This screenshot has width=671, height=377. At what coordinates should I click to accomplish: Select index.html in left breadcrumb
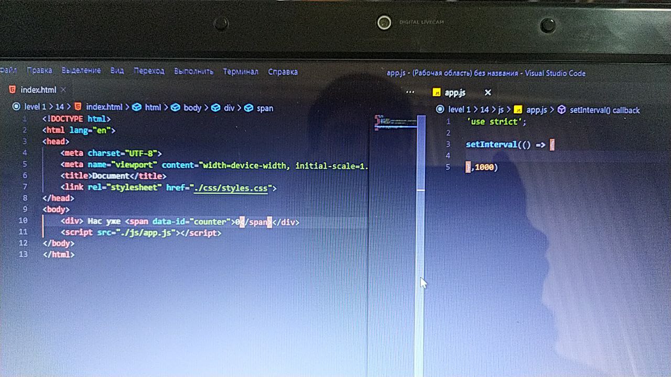104,107
